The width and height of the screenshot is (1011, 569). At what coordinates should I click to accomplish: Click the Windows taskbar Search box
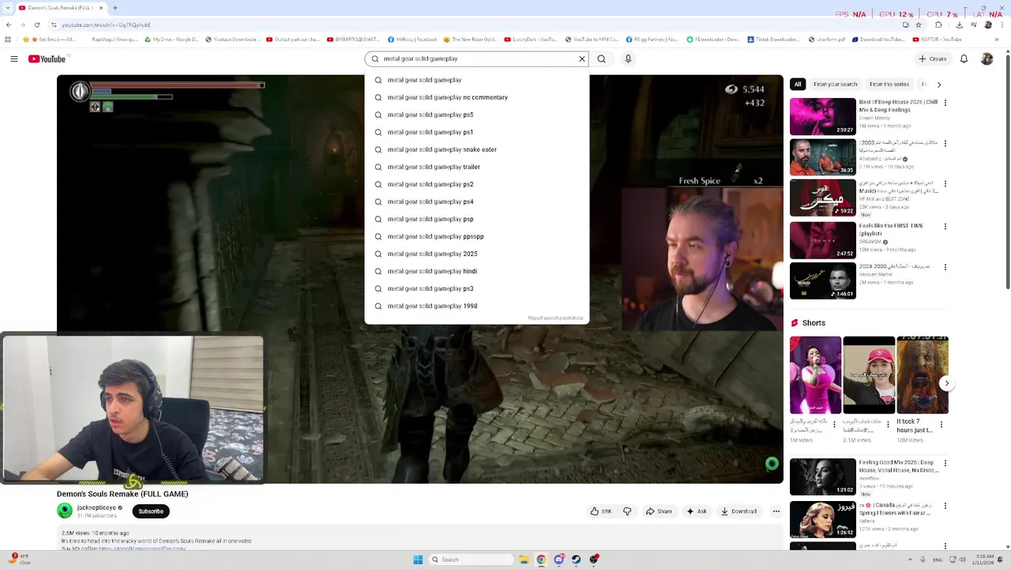[x=472, y=560]
